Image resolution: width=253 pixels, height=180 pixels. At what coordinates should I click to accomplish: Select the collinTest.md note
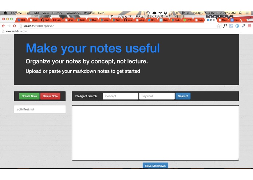click(40, 109)
